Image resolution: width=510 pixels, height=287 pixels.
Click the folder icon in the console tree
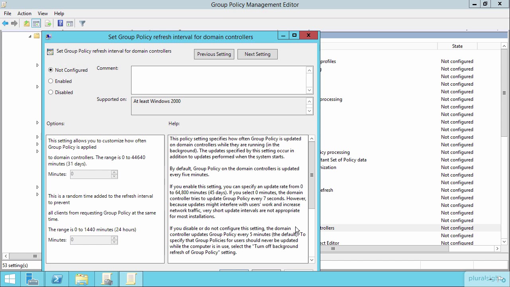37,36
